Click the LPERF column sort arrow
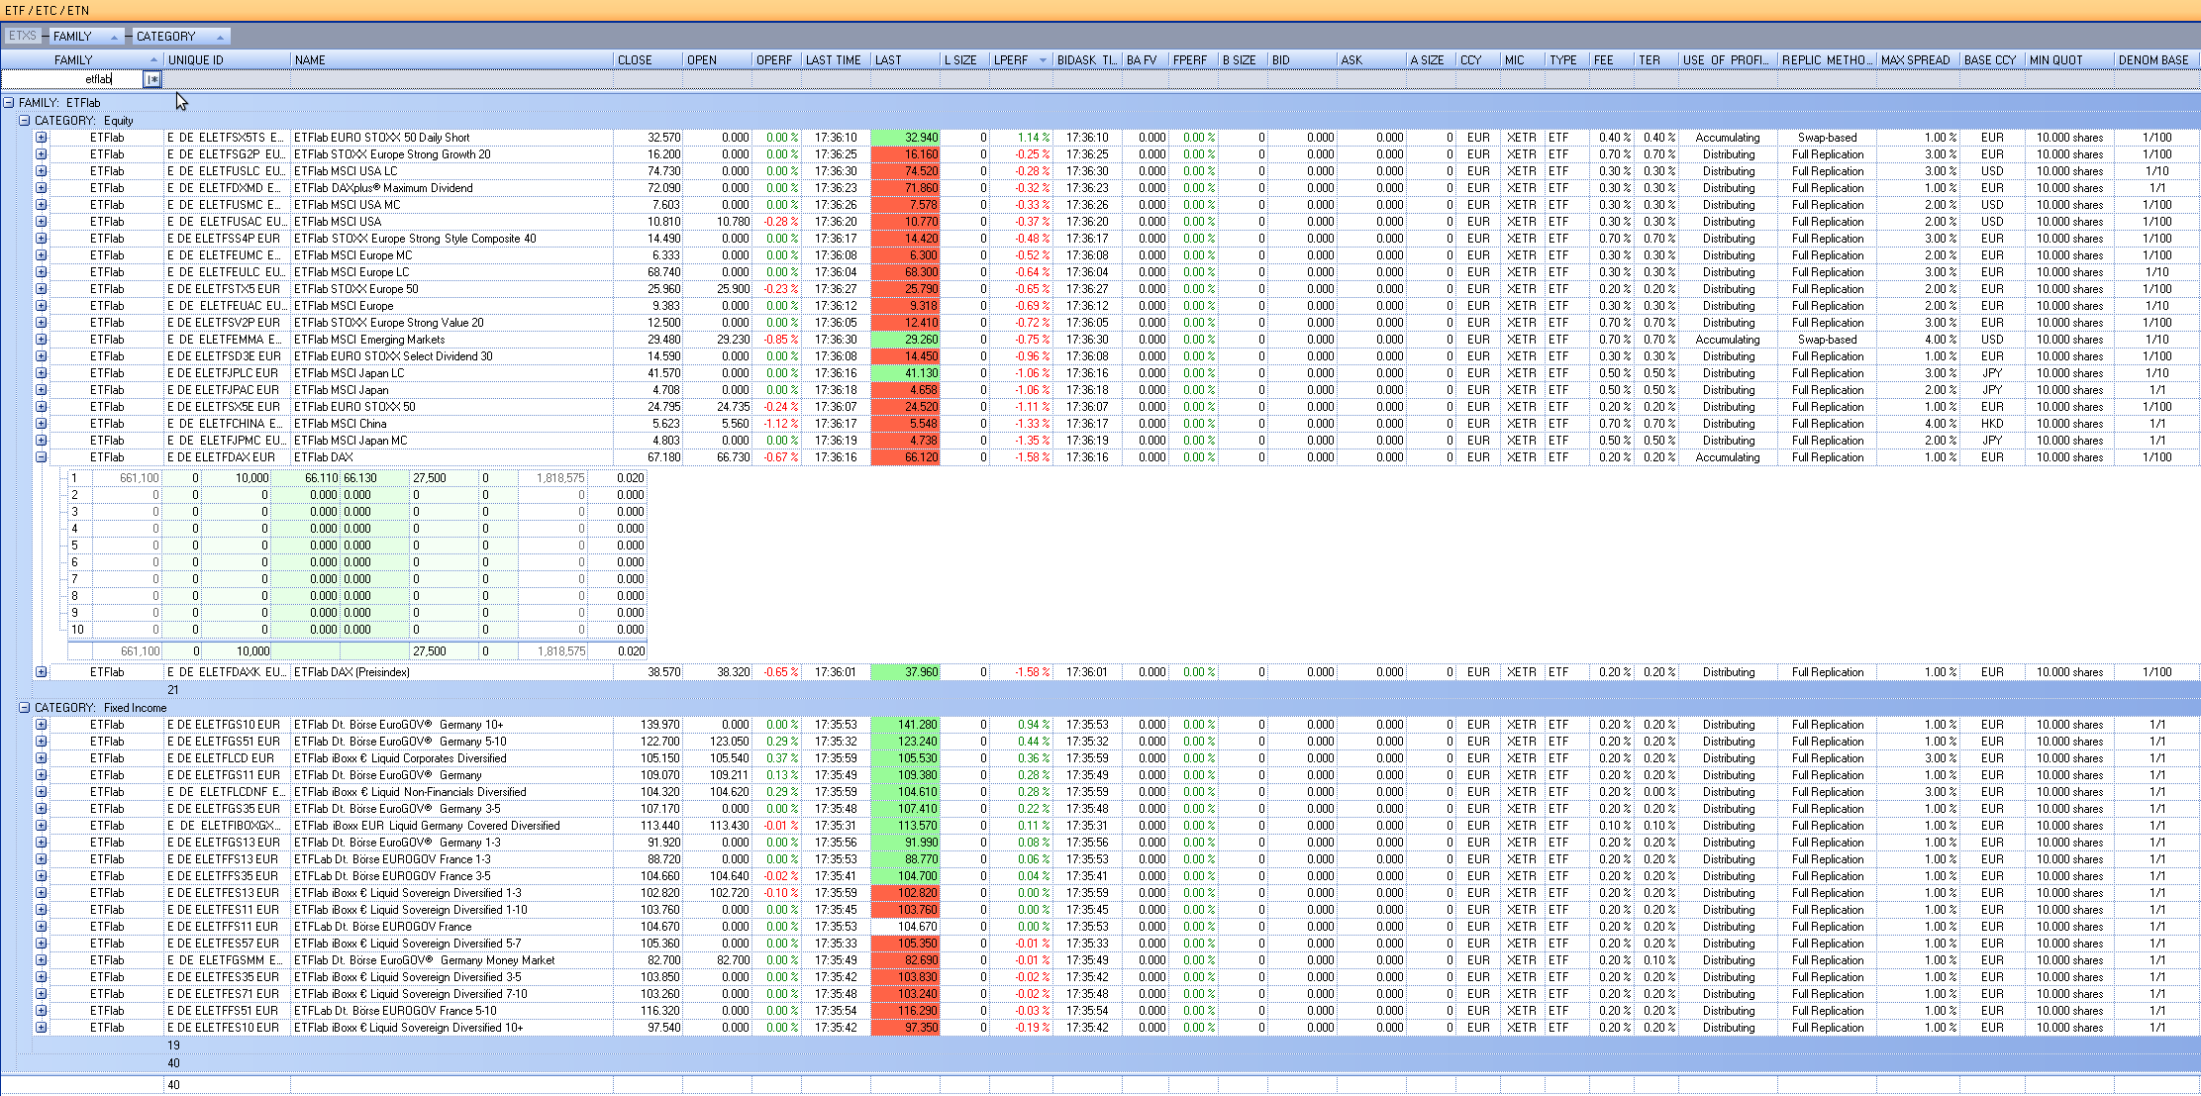 click(1043, 60)
